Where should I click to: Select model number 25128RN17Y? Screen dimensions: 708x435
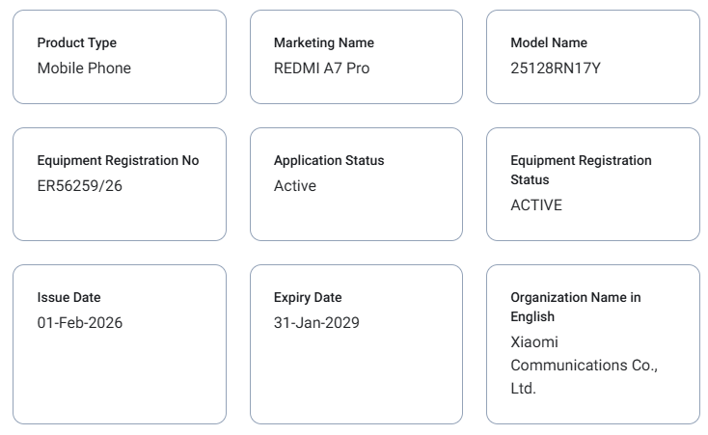tap(555, 68)
